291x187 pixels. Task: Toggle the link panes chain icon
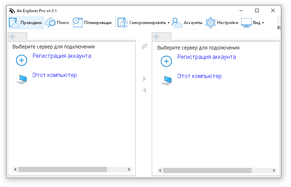[x=144, y=46]
